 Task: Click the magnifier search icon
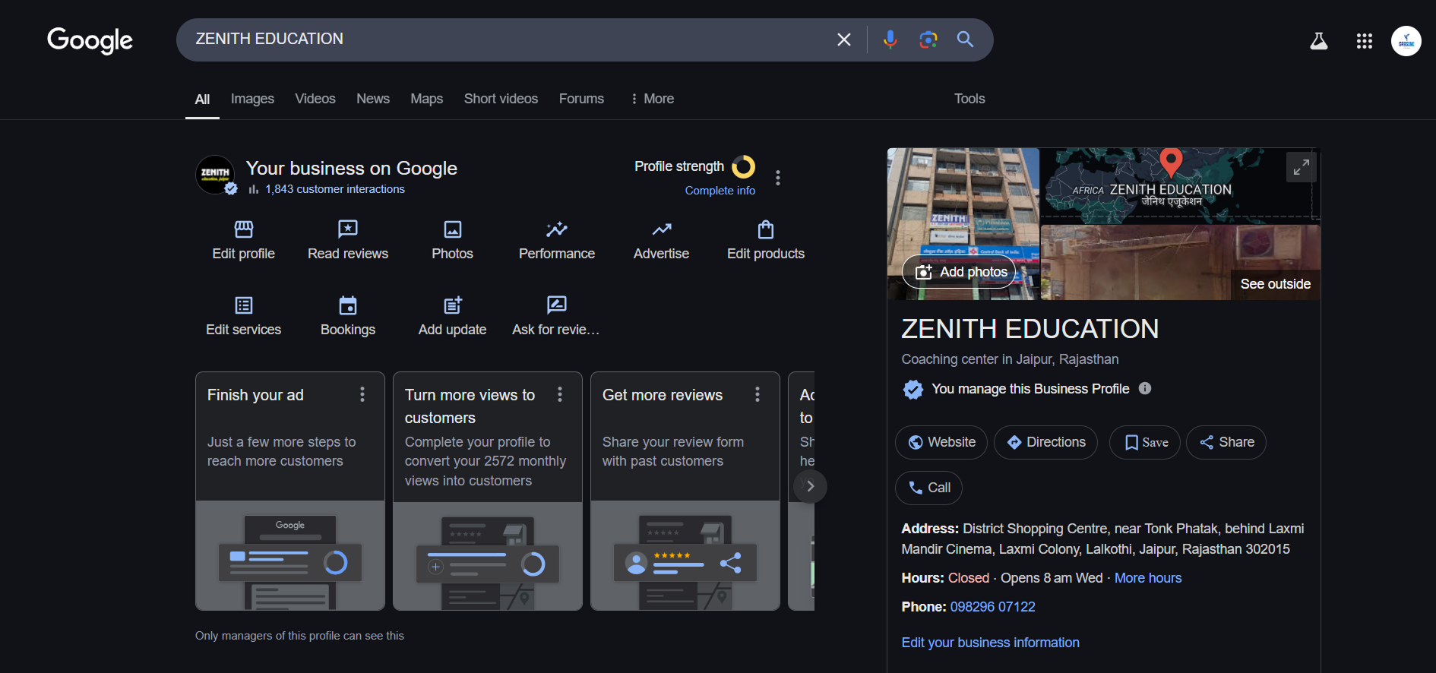pyautogui.click(x=965, y=39)
